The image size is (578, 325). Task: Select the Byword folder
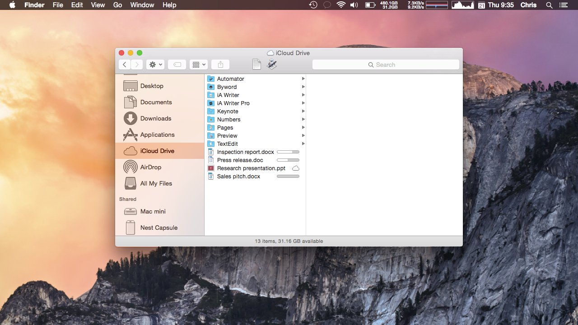pyautogui.click(x=255, y=87)
